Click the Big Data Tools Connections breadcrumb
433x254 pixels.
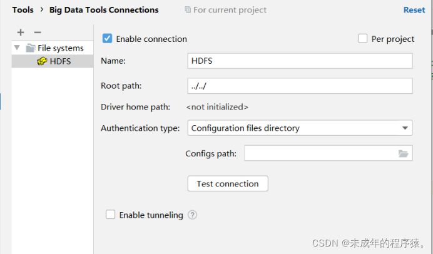(104, 10)
